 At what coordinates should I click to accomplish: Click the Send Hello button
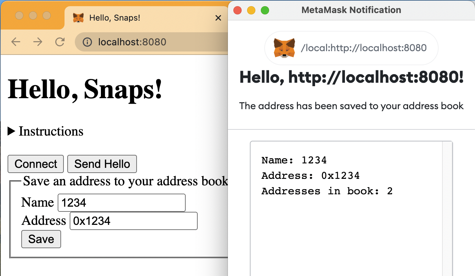pyautogui.click(x=102, y=164)
